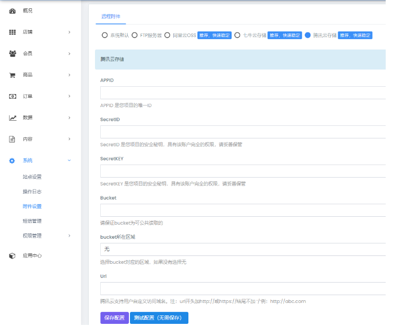Screen dimensions: 393x327
Task: Click the members icon beside 会员
Action: [x=13, y=53]
